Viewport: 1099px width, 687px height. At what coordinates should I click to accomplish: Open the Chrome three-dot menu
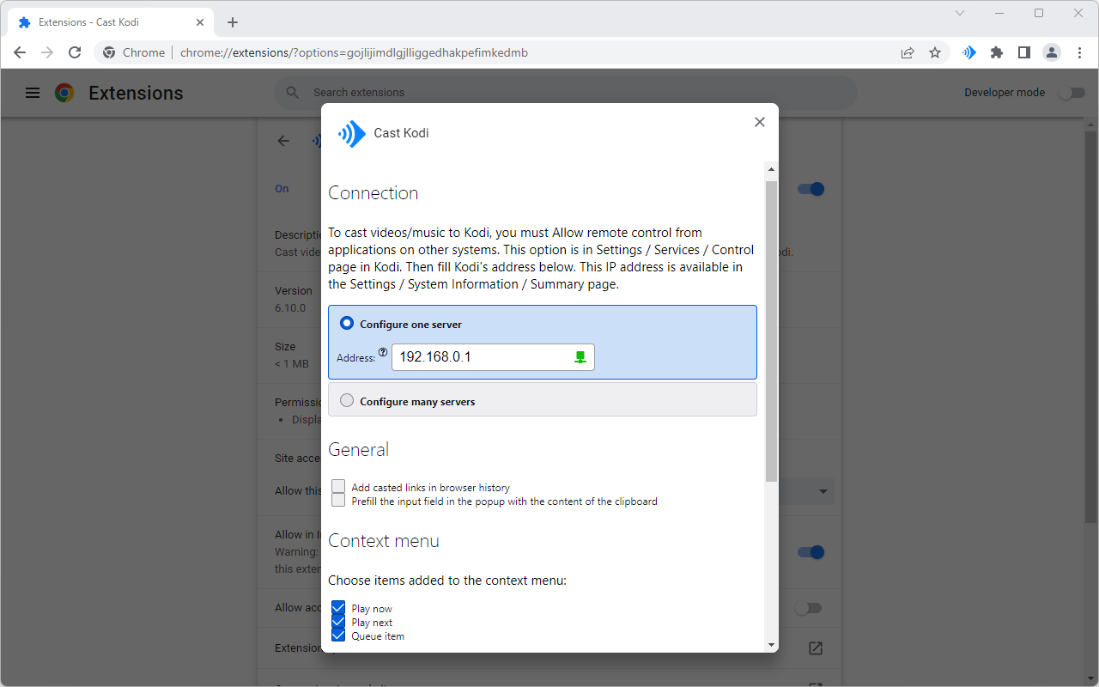[1080, 52]
